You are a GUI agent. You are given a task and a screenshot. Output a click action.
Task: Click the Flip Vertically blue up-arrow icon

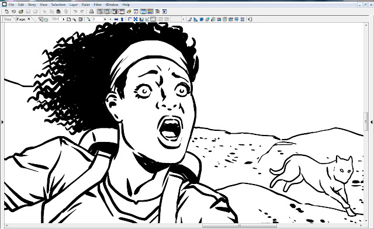122,19
